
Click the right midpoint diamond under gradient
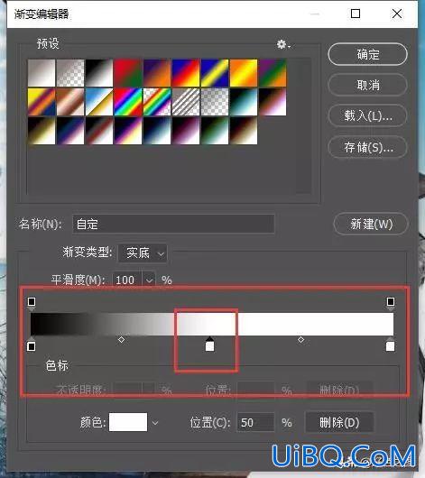click(x=300, y=340)
